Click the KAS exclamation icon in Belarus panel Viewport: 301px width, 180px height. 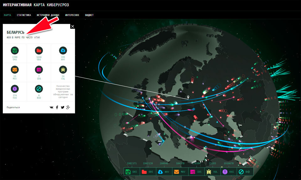click(15, 89)
